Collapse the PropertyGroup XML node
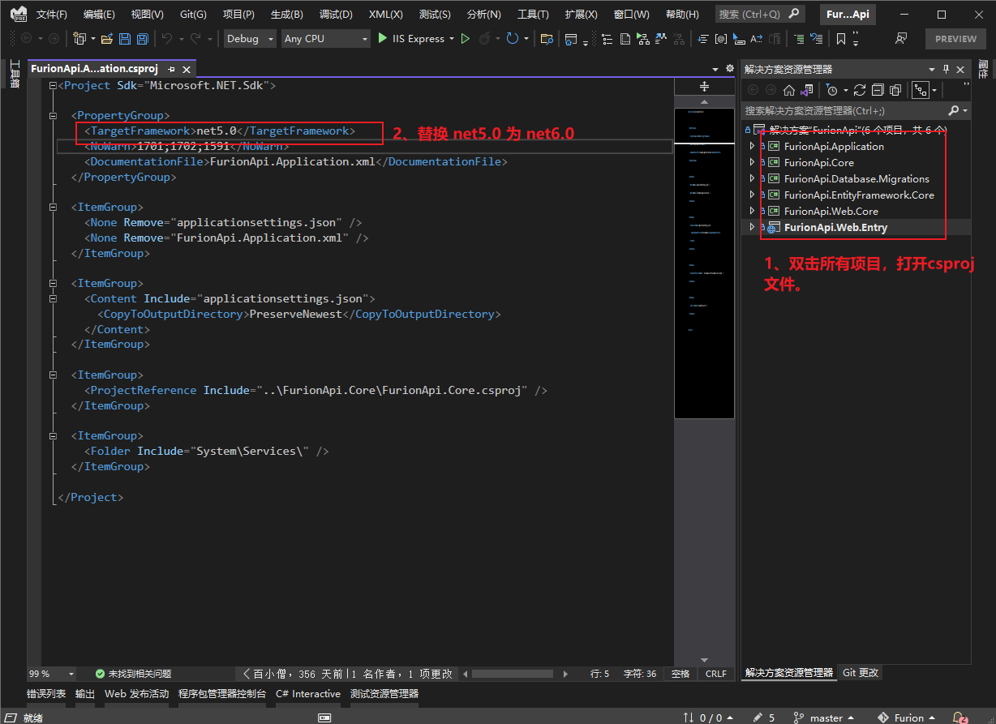Viewport: 996px width, 724px height. tap(53, 116)
